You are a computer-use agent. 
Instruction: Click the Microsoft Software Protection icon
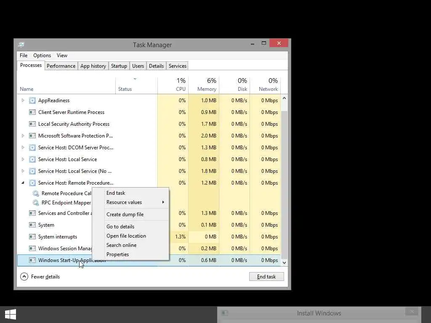[32, 136]
